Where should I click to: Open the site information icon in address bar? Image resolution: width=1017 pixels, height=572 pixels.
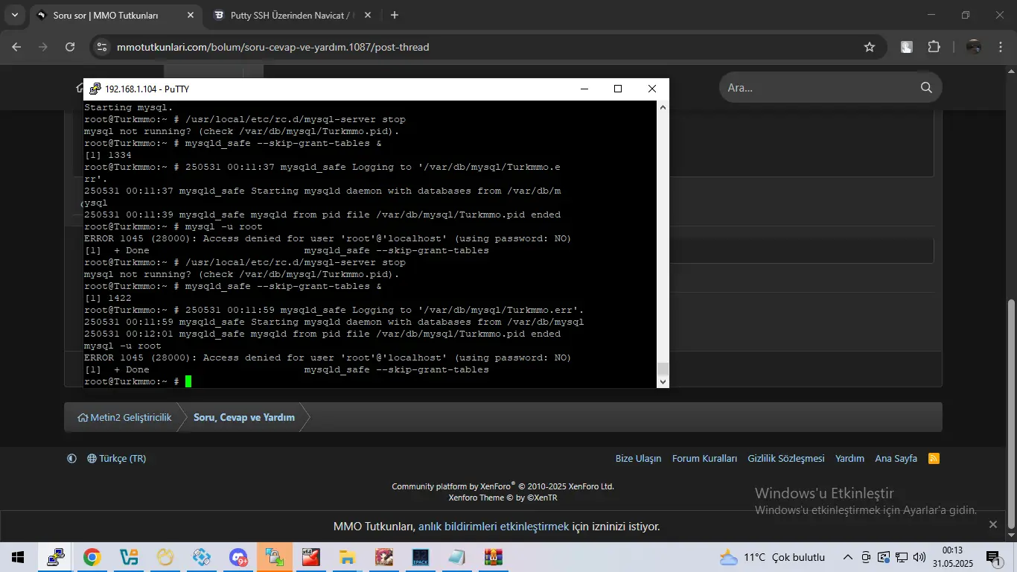(103, 47)
